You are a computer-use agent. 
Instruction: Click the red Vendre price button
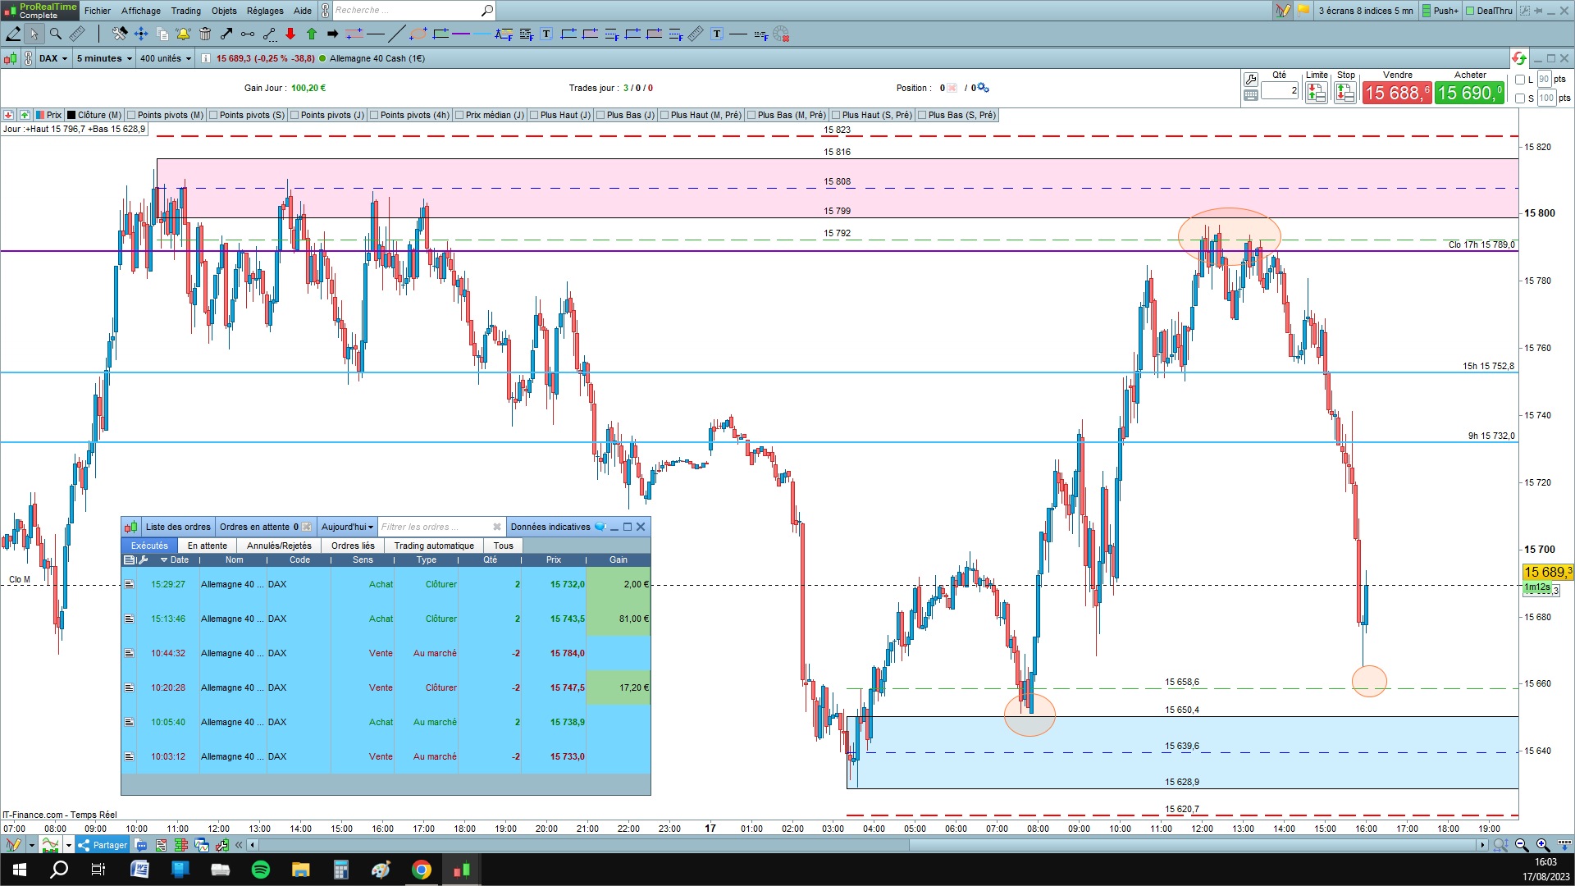[1396, 93]
